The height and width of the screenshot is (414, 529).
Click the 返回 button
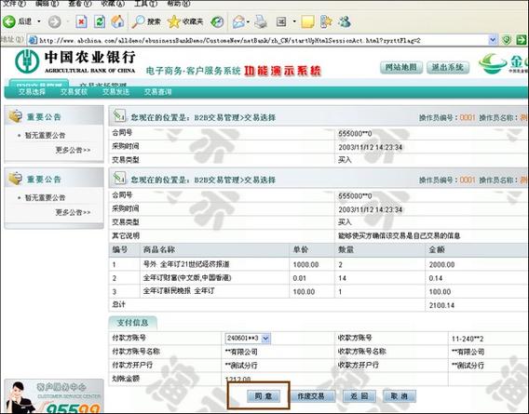(x=359, y=396)
